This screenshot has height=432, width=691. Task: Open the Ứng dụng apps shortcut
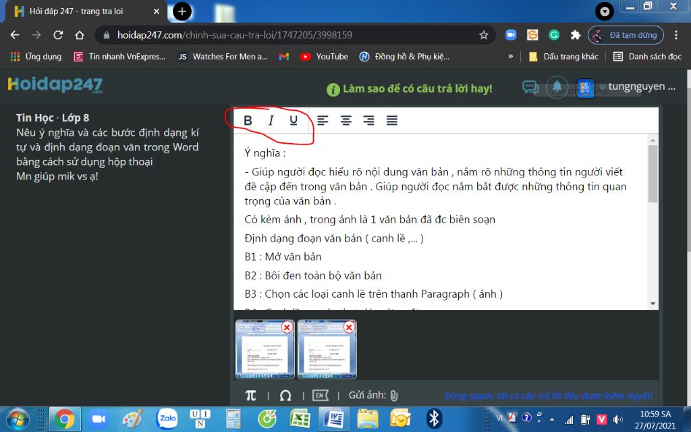click(x=36, y=57)
